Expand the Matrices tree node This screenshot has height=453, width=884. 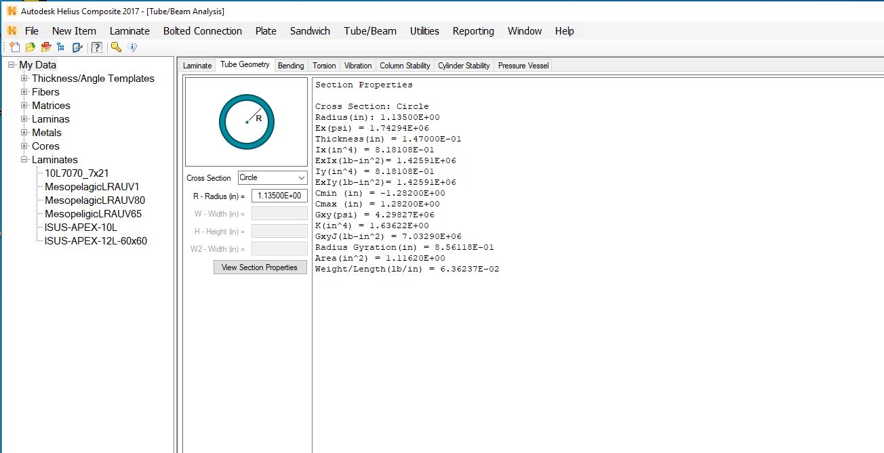pyautogui.click(x=24, y=106)
